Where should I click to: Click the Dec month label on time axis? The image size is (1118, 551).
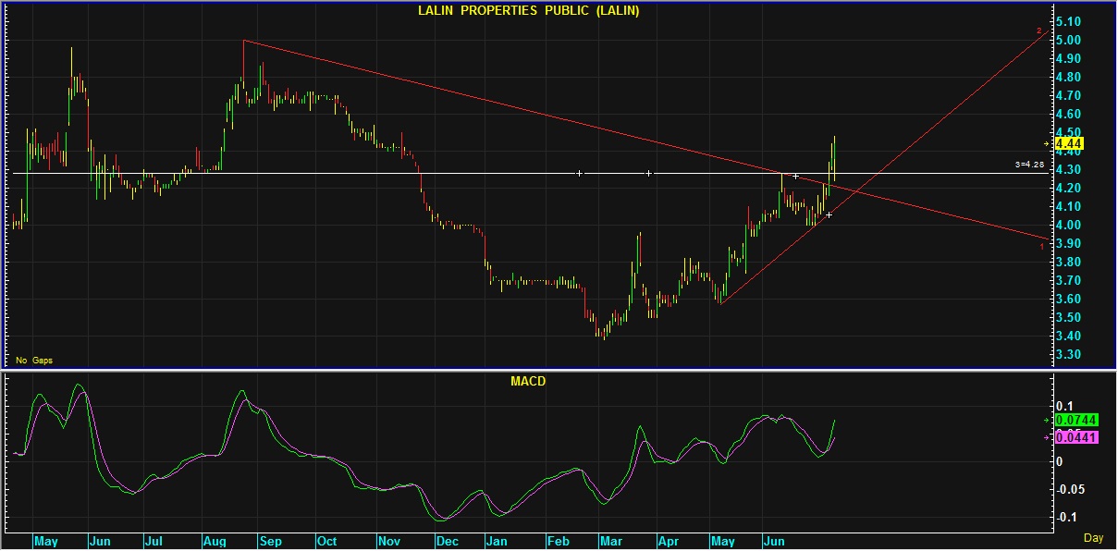(448, 542)
